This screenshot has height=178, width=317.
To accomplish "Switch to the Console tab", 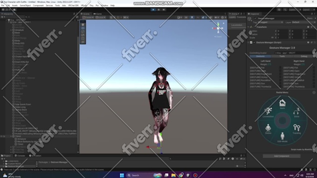I will (20, 156).
